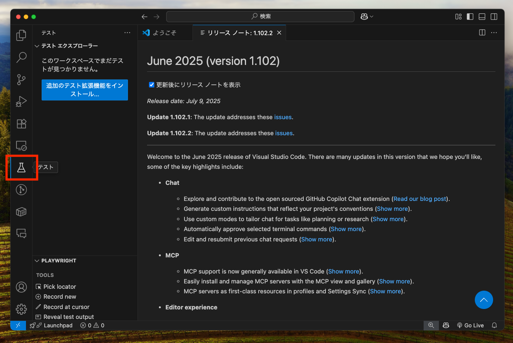Open the Explorer view in activity bar
Image resolution: width=513 pixels, height=343 pixels.
pos(21,36)
